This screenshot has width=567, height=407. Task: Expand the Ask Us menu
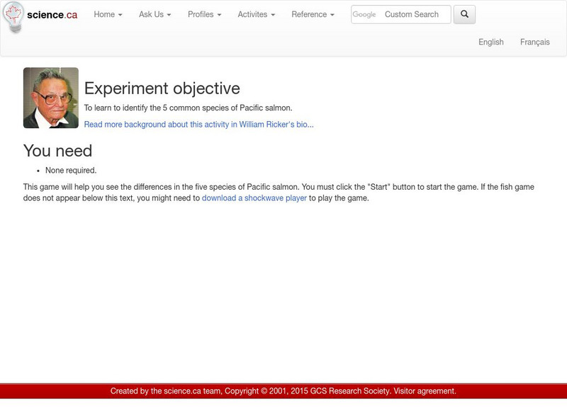point(155,14)
